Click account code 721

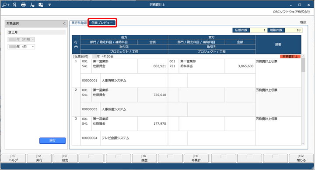pyautogui.click(x=172, y=66)
